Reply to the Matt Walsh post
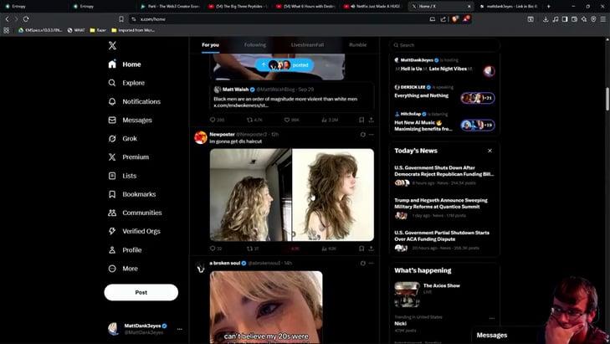 (217, 120)
